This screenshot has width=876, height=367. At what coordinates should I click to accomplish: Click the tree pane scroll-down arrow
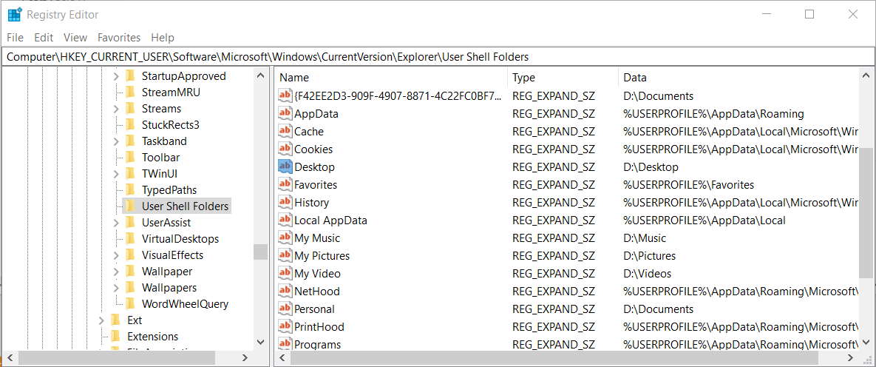[x=260, y=341]
